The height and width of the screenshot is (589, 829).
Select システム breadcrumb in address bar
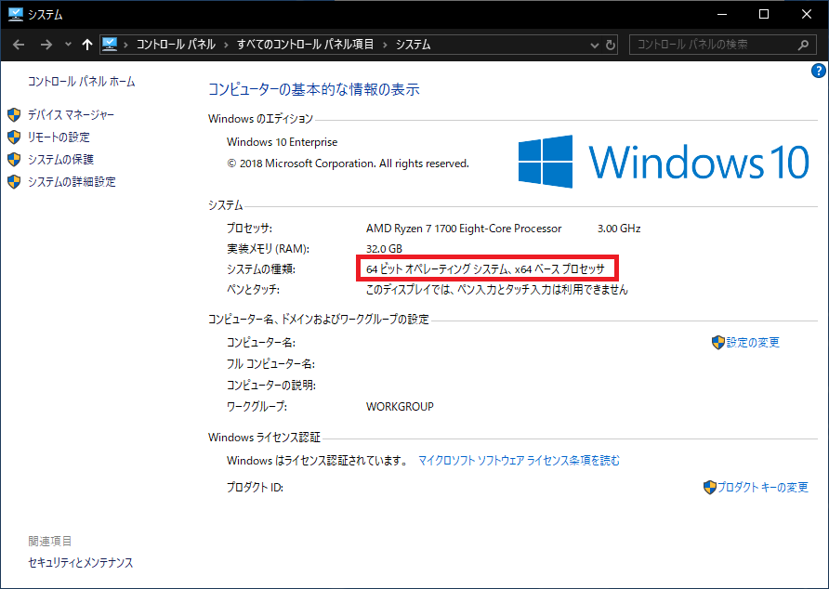tap(413, 45)
